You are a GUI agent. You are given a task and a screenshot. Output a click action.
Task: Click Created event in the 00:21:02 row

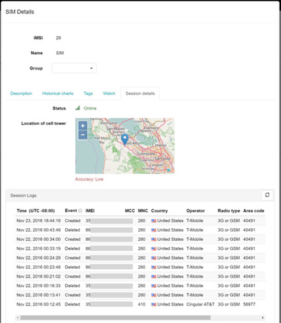click(72, 277)
